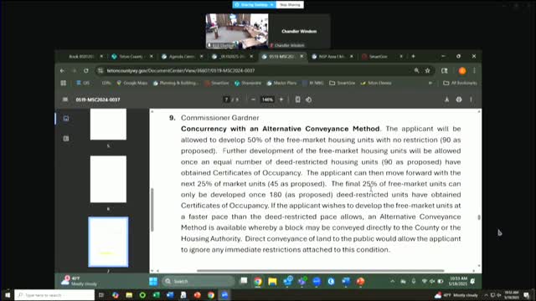Viewport: 536px width, 301px height.
Task: Click the meeting room video thumbnail
Action: 237,31
